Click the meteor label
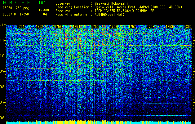 pos(44,10)
